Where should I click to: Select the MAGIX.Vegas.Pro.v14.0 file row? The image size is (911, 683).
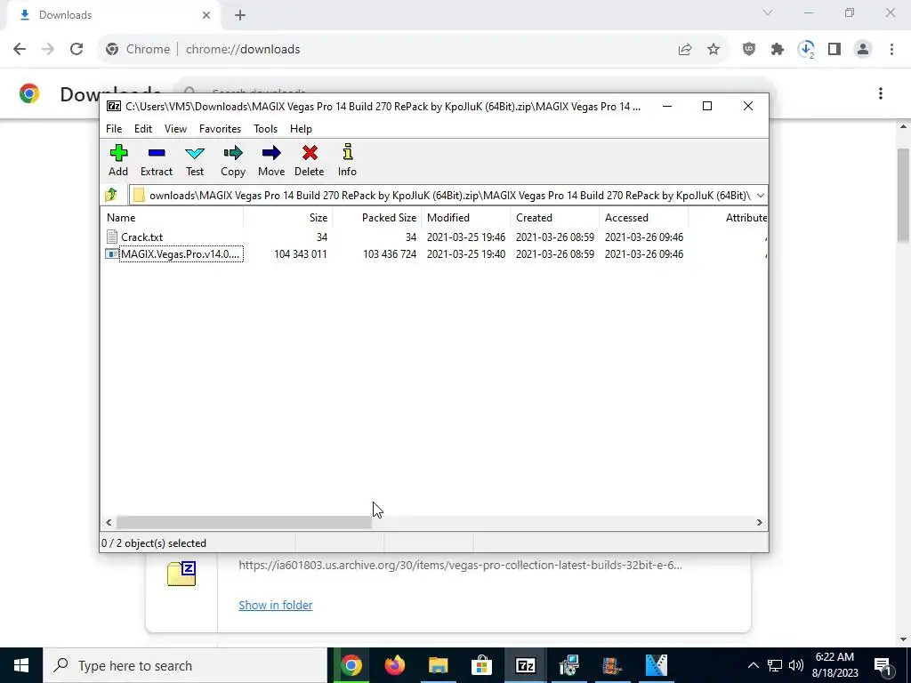(436, 254)
